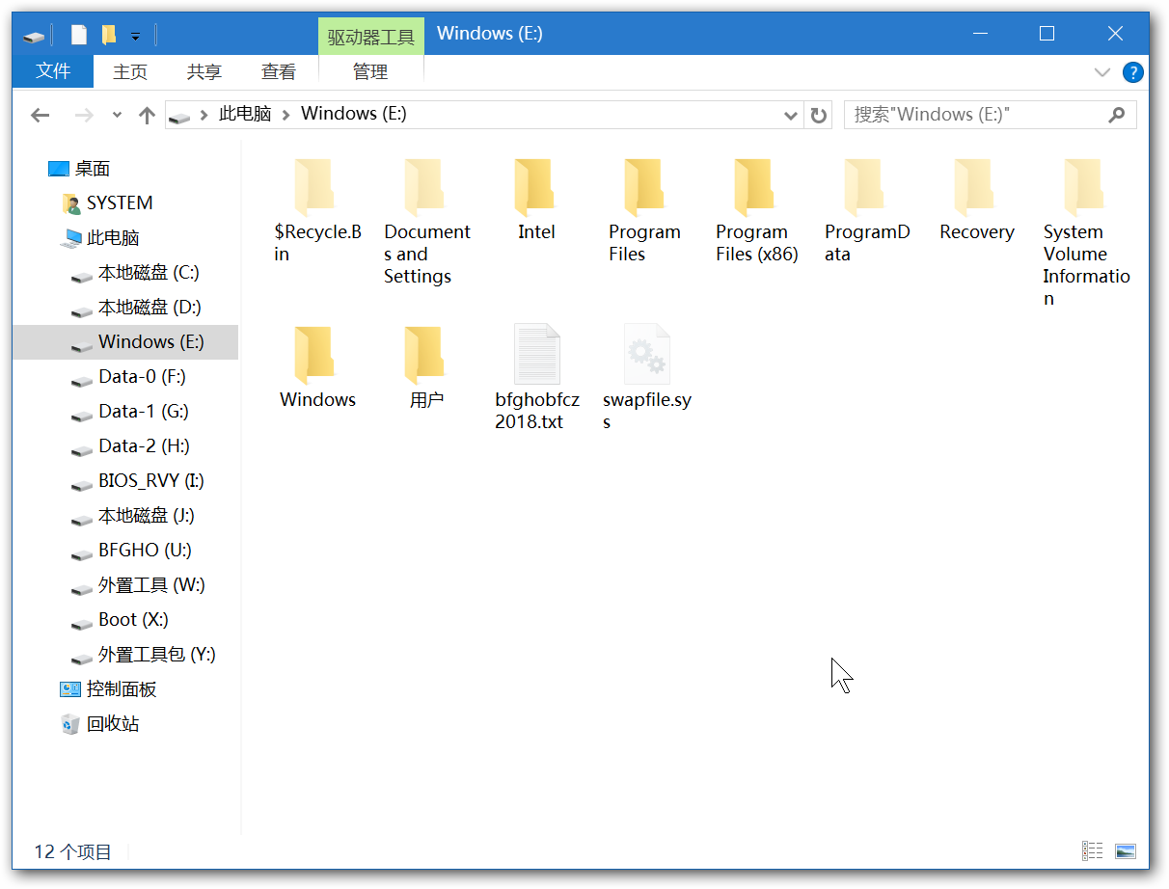Viewport: 1169px width, 889px height.
Task: Open the 回收站 in navigation pane
Action: pos(113,724)
